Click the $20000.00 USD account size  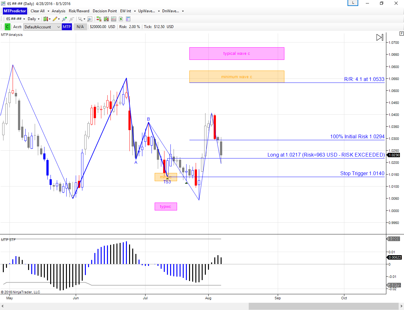(103, 27)
